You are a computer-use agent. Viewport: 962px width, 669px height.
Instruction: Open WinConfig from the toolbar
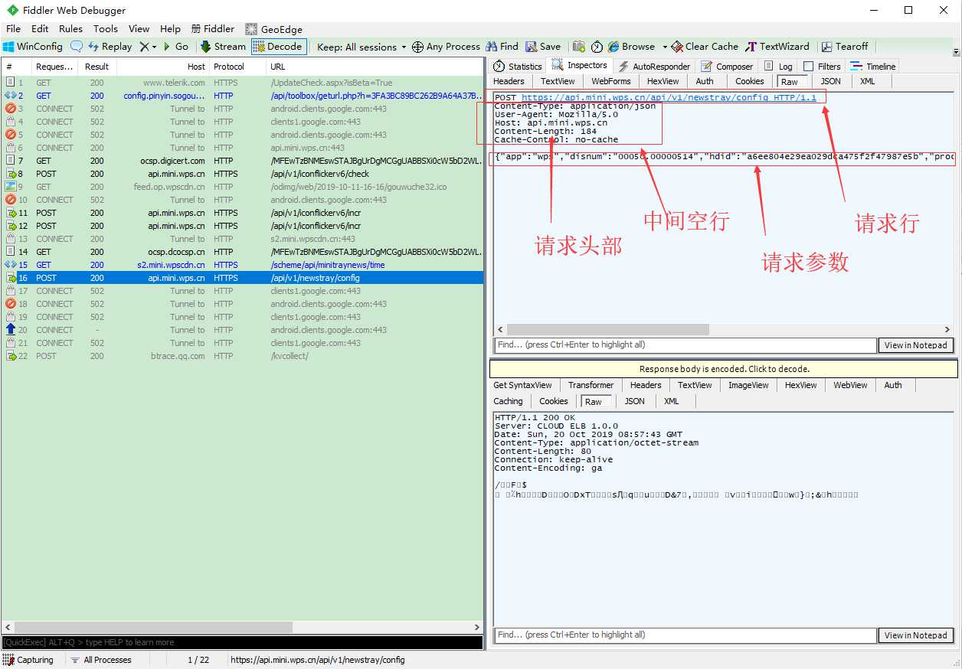coord(34,47)
